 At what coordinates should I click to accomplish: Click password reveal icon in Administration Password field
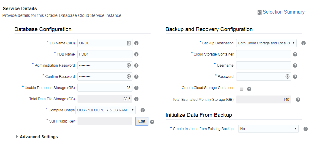129,65
